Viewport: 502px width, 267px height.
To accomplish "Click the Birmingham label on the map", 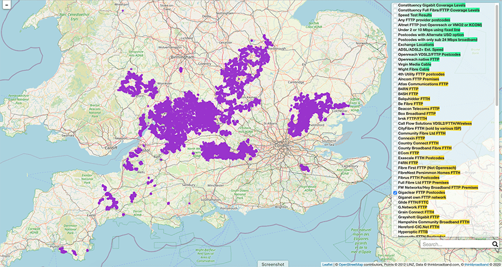I will (x=182, y=57).
